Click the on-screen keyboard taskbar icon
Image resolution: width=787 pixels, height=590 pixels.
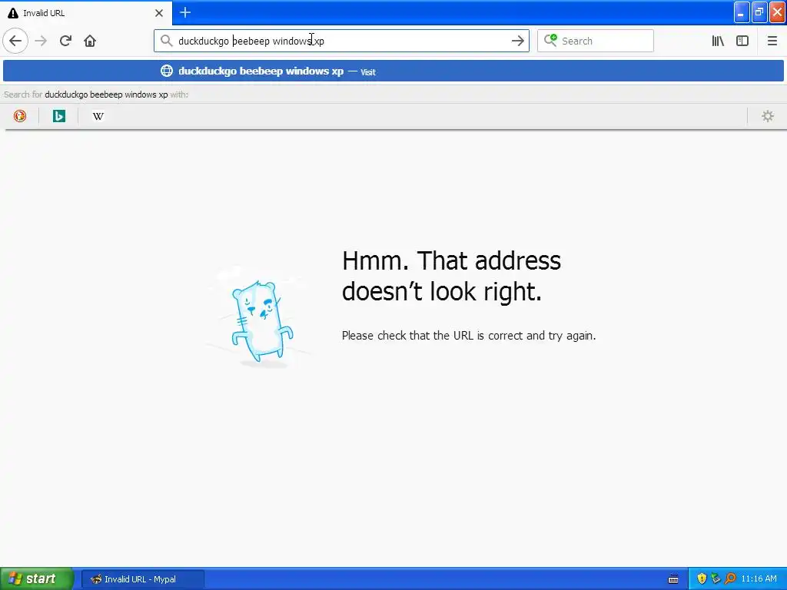673,579
